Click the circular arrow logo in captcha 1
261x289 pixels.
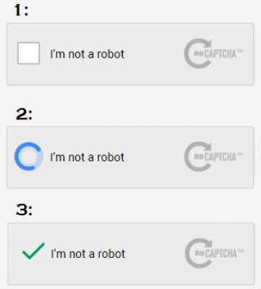(x=198, y=53)
